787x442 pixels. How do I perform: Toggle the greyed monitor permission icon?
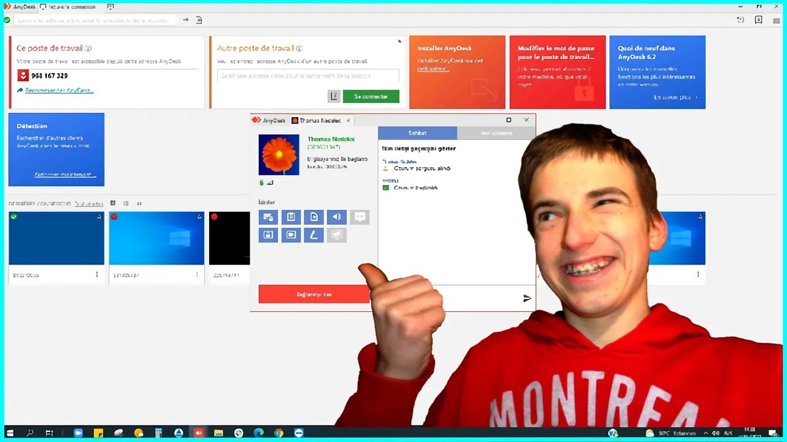tap(336, 235)
